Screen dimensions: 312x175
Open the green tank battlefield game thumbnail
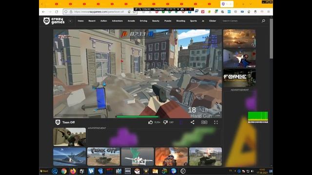(x=205, y=157)
